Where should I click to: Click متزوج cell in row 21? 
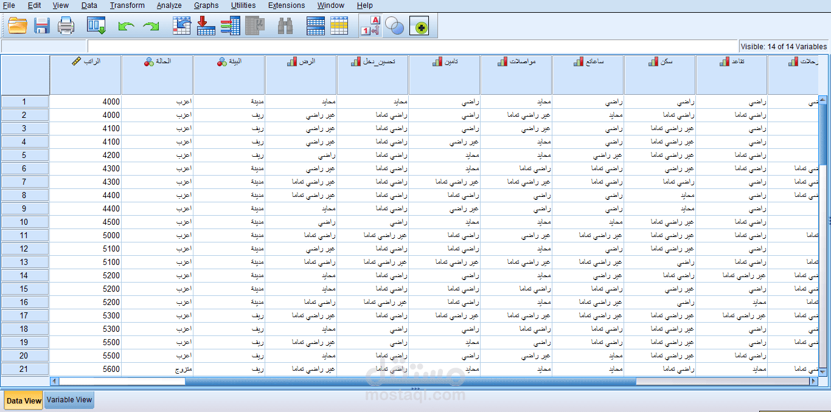157,369
